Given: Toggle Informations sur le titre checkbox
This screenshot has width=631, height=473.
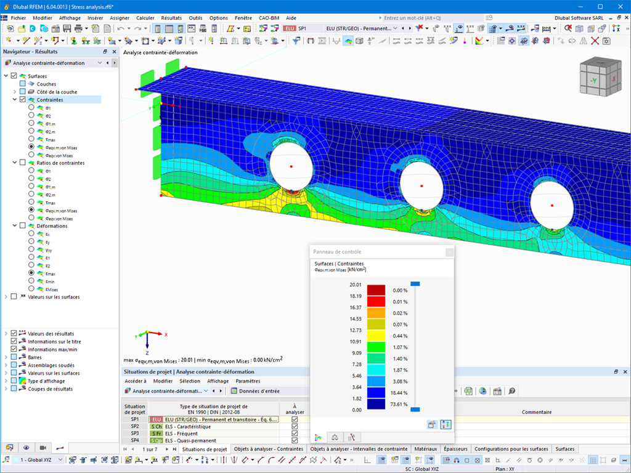Looking at the screenshot, I should [14, 341].
